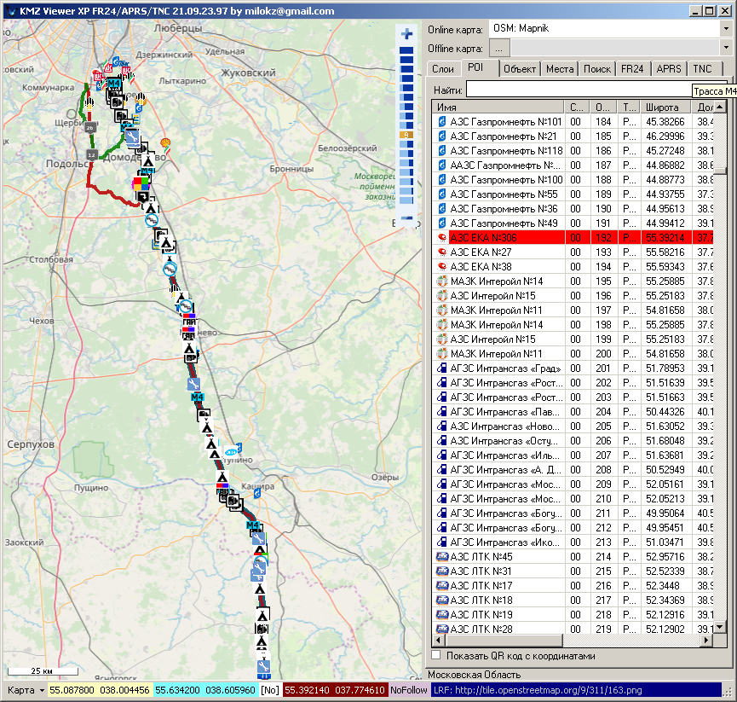Screen dimensions: 737x702
Task: Select the multicolored square icon on the route
Action: (141, 183)
